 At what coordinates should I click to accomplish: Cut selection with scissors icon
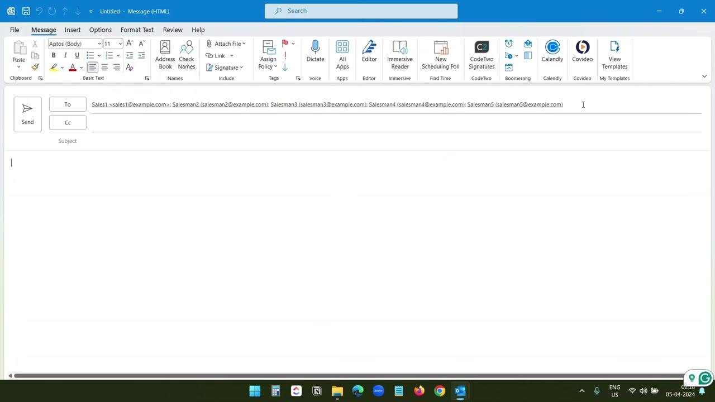pyautogui.click(x=35, y=44)
